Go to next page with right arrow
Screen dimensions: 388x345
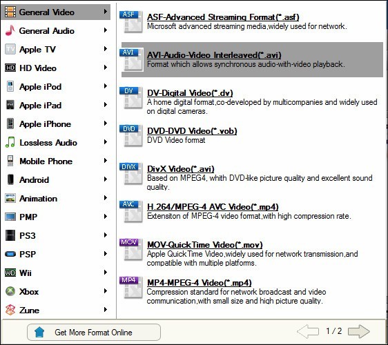point(358,331)
